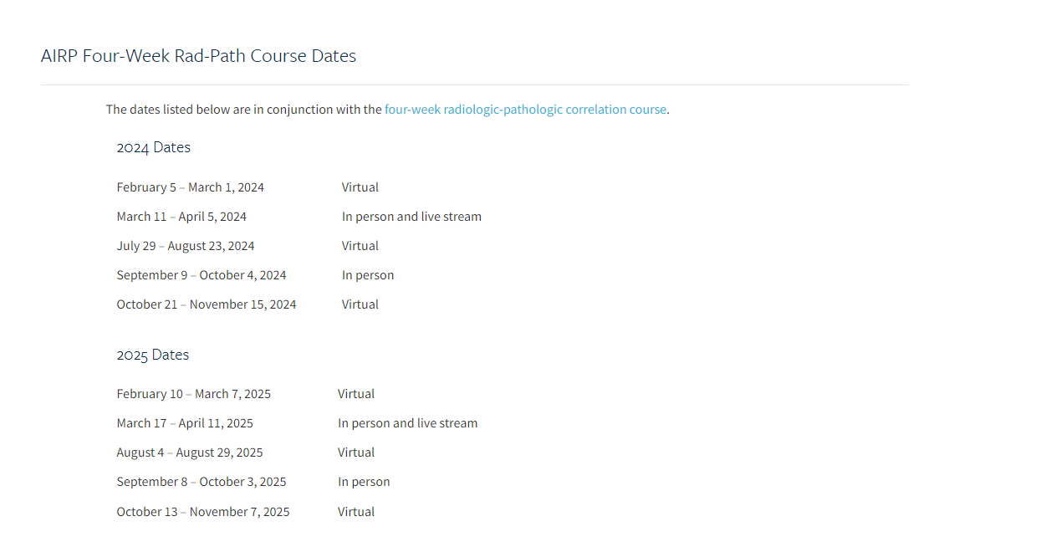The height and width of the screenshot is (542, 1041).
Task: Click the August 4 – August 29, 2025 date
Action: (x=190, y=453)
